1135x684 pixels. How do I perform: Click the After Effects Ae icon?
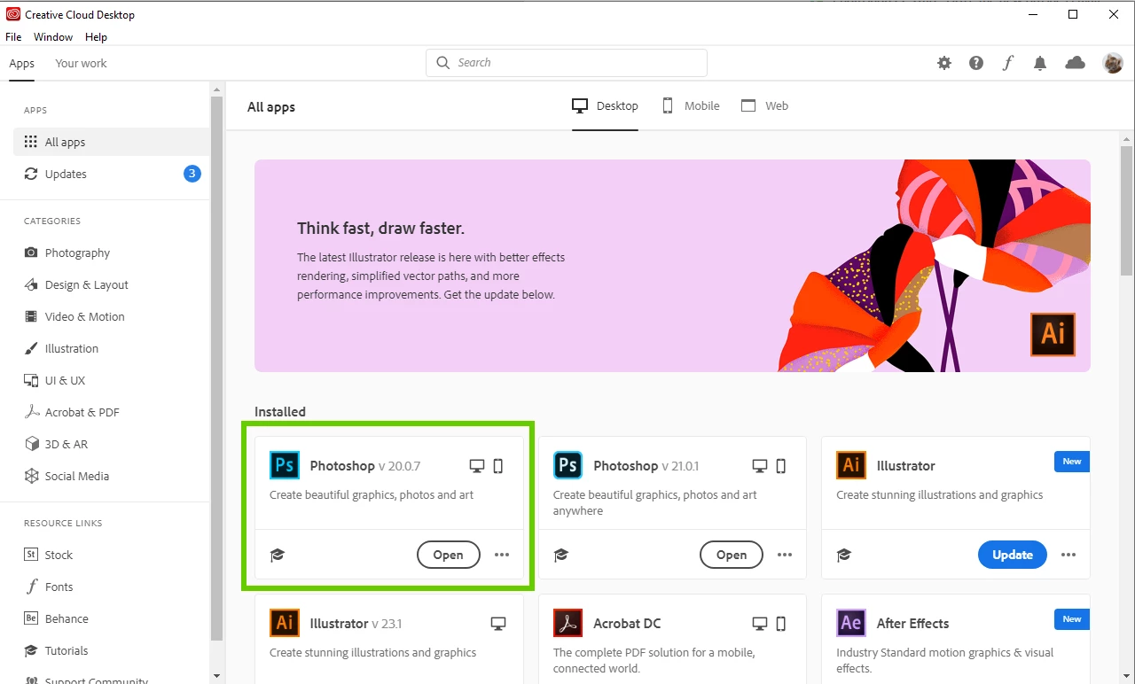(851, 623)
